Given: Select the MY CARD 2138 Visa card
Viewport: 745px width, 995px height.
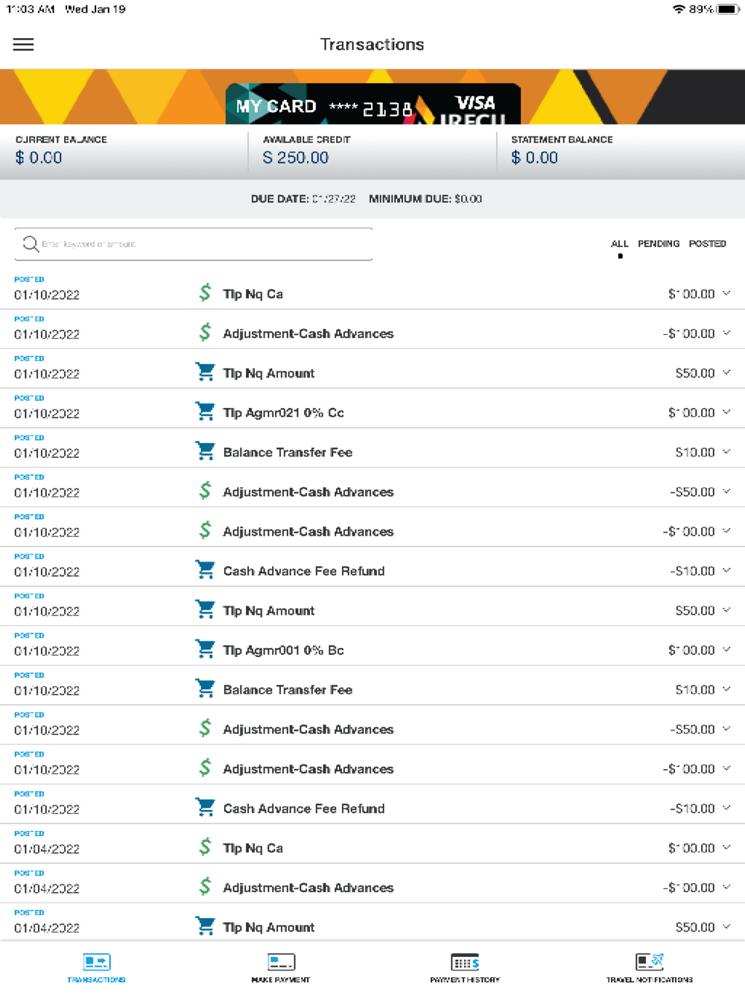Looking at the screenshot, I should pos(372,104).
